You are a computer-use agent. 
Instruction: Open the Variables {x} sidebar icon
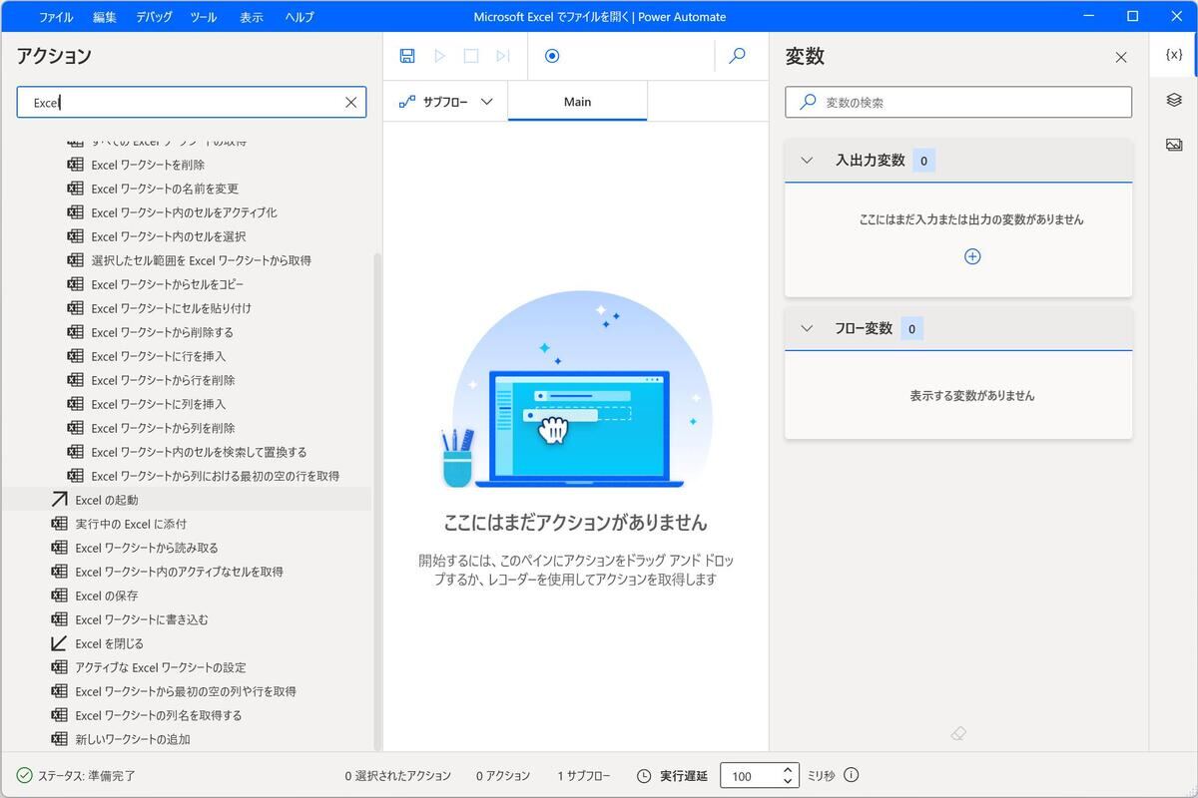[1174, 55]
